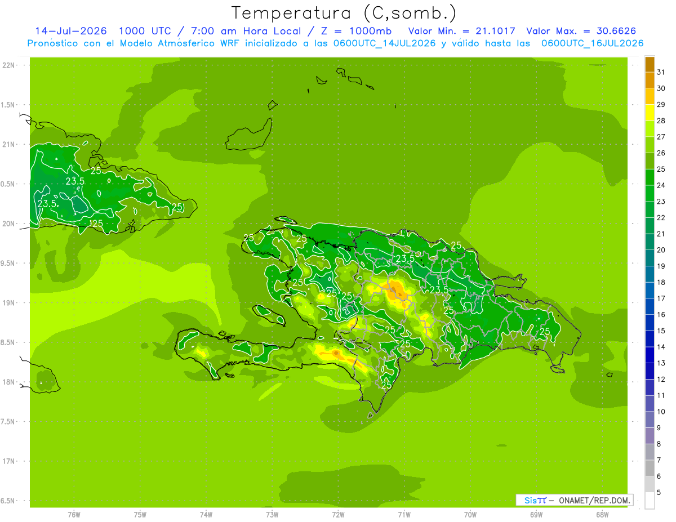Click the colorbar legend label '31'
The image size is (676, 522).
(661, 72)
